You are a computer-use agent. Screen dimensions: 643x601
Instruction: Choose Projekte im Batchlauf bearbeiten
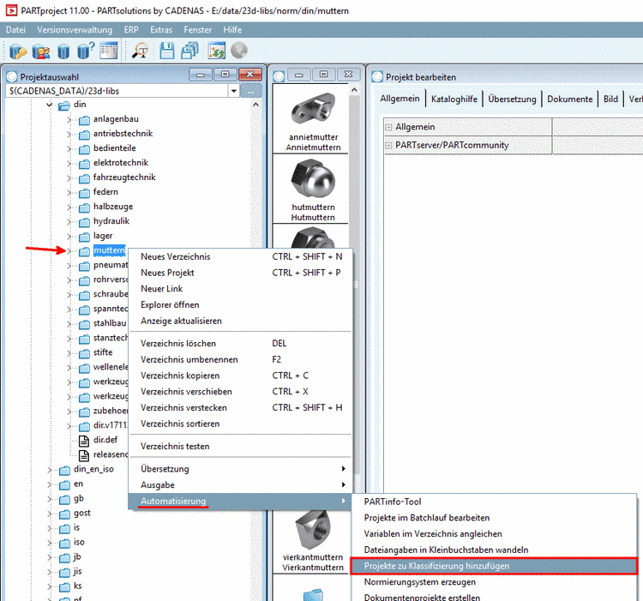coord(494,517)
